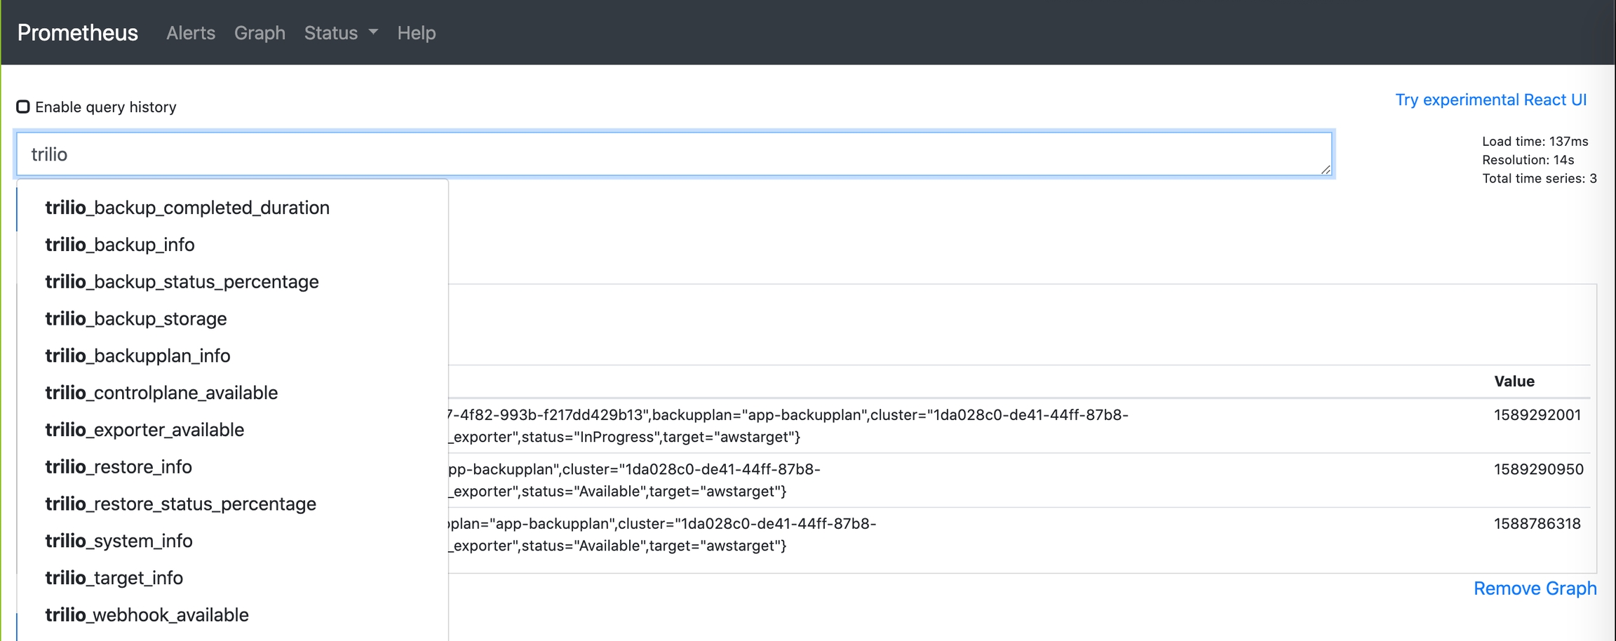Viewport: 1616px width, 641px height.
Task: Open the Status dropdown menu
Action: pos(340,33)
